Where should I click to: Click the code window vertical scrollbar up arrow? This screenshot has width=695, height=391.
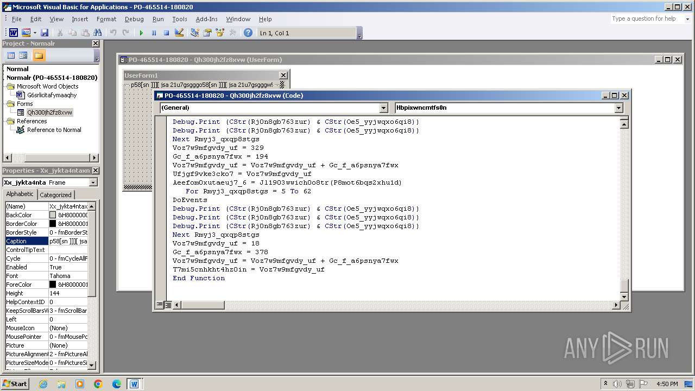click(624, 124)
